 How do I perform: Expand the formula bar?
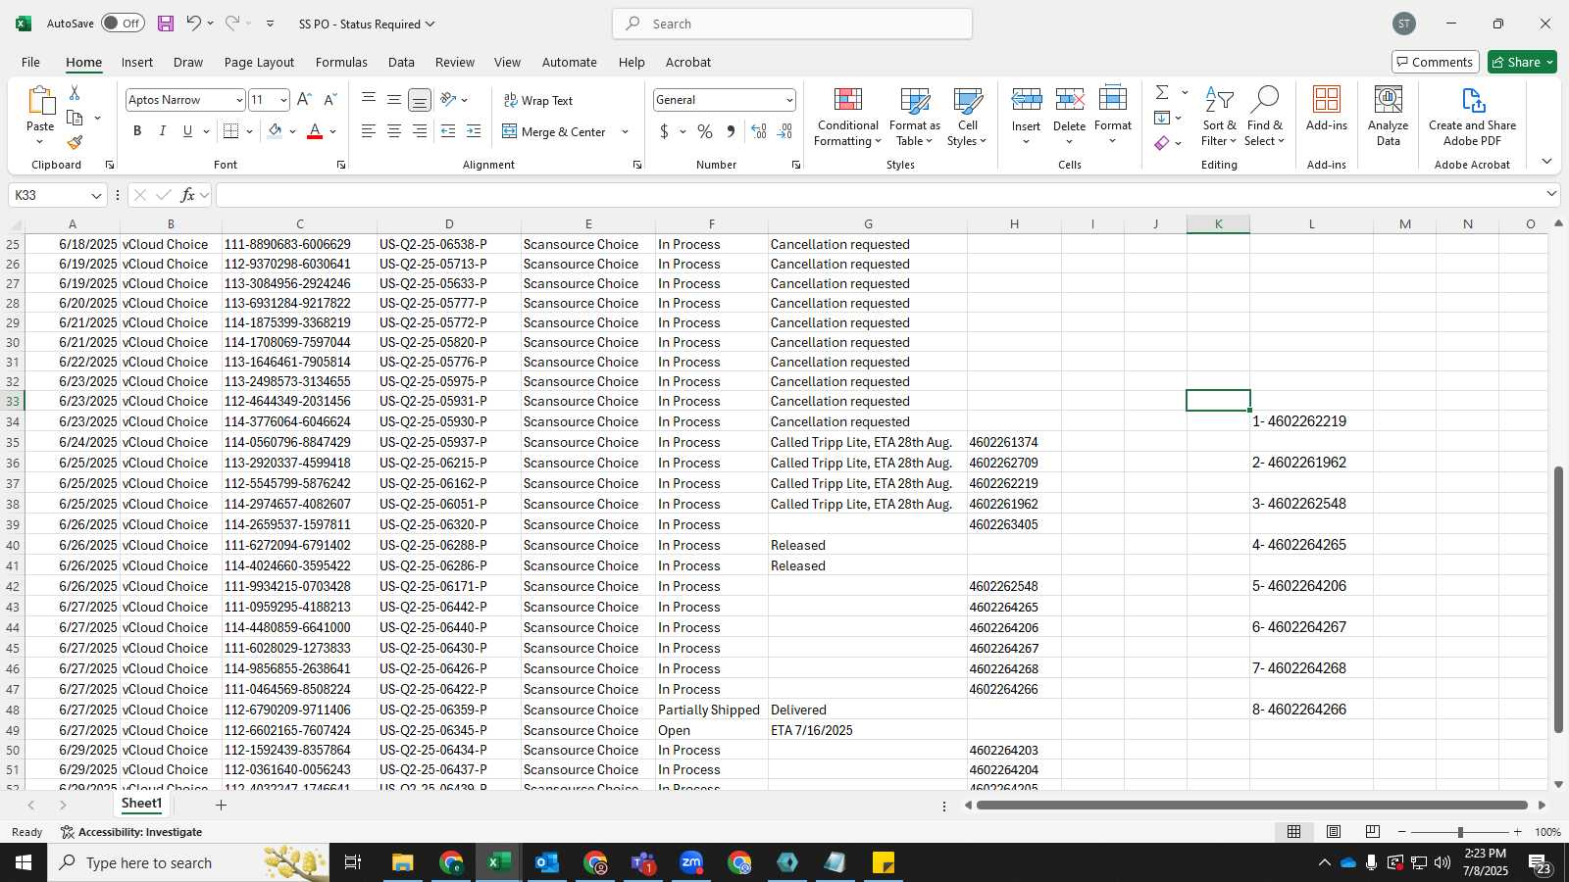click(x=1551, y=194)
